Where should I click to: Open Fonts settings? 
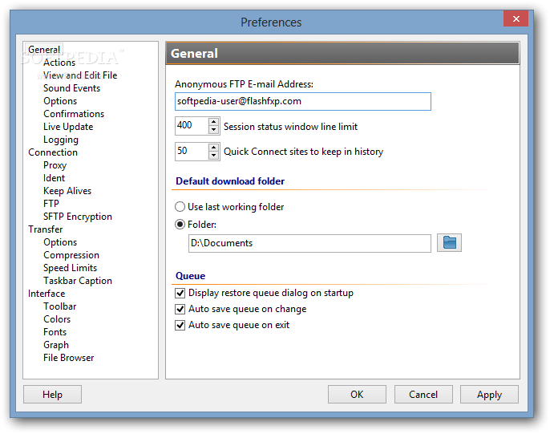(55, 332)
